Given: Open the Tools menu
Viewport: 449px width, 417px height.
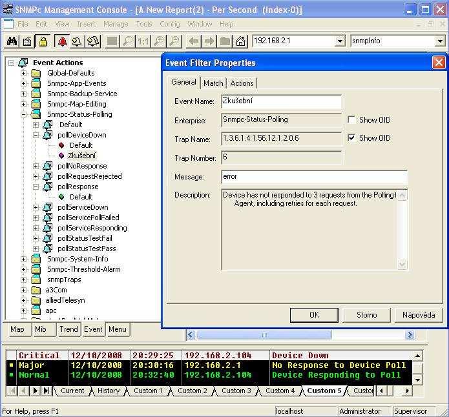Looking at the screenshot, I should coord(144,24).
